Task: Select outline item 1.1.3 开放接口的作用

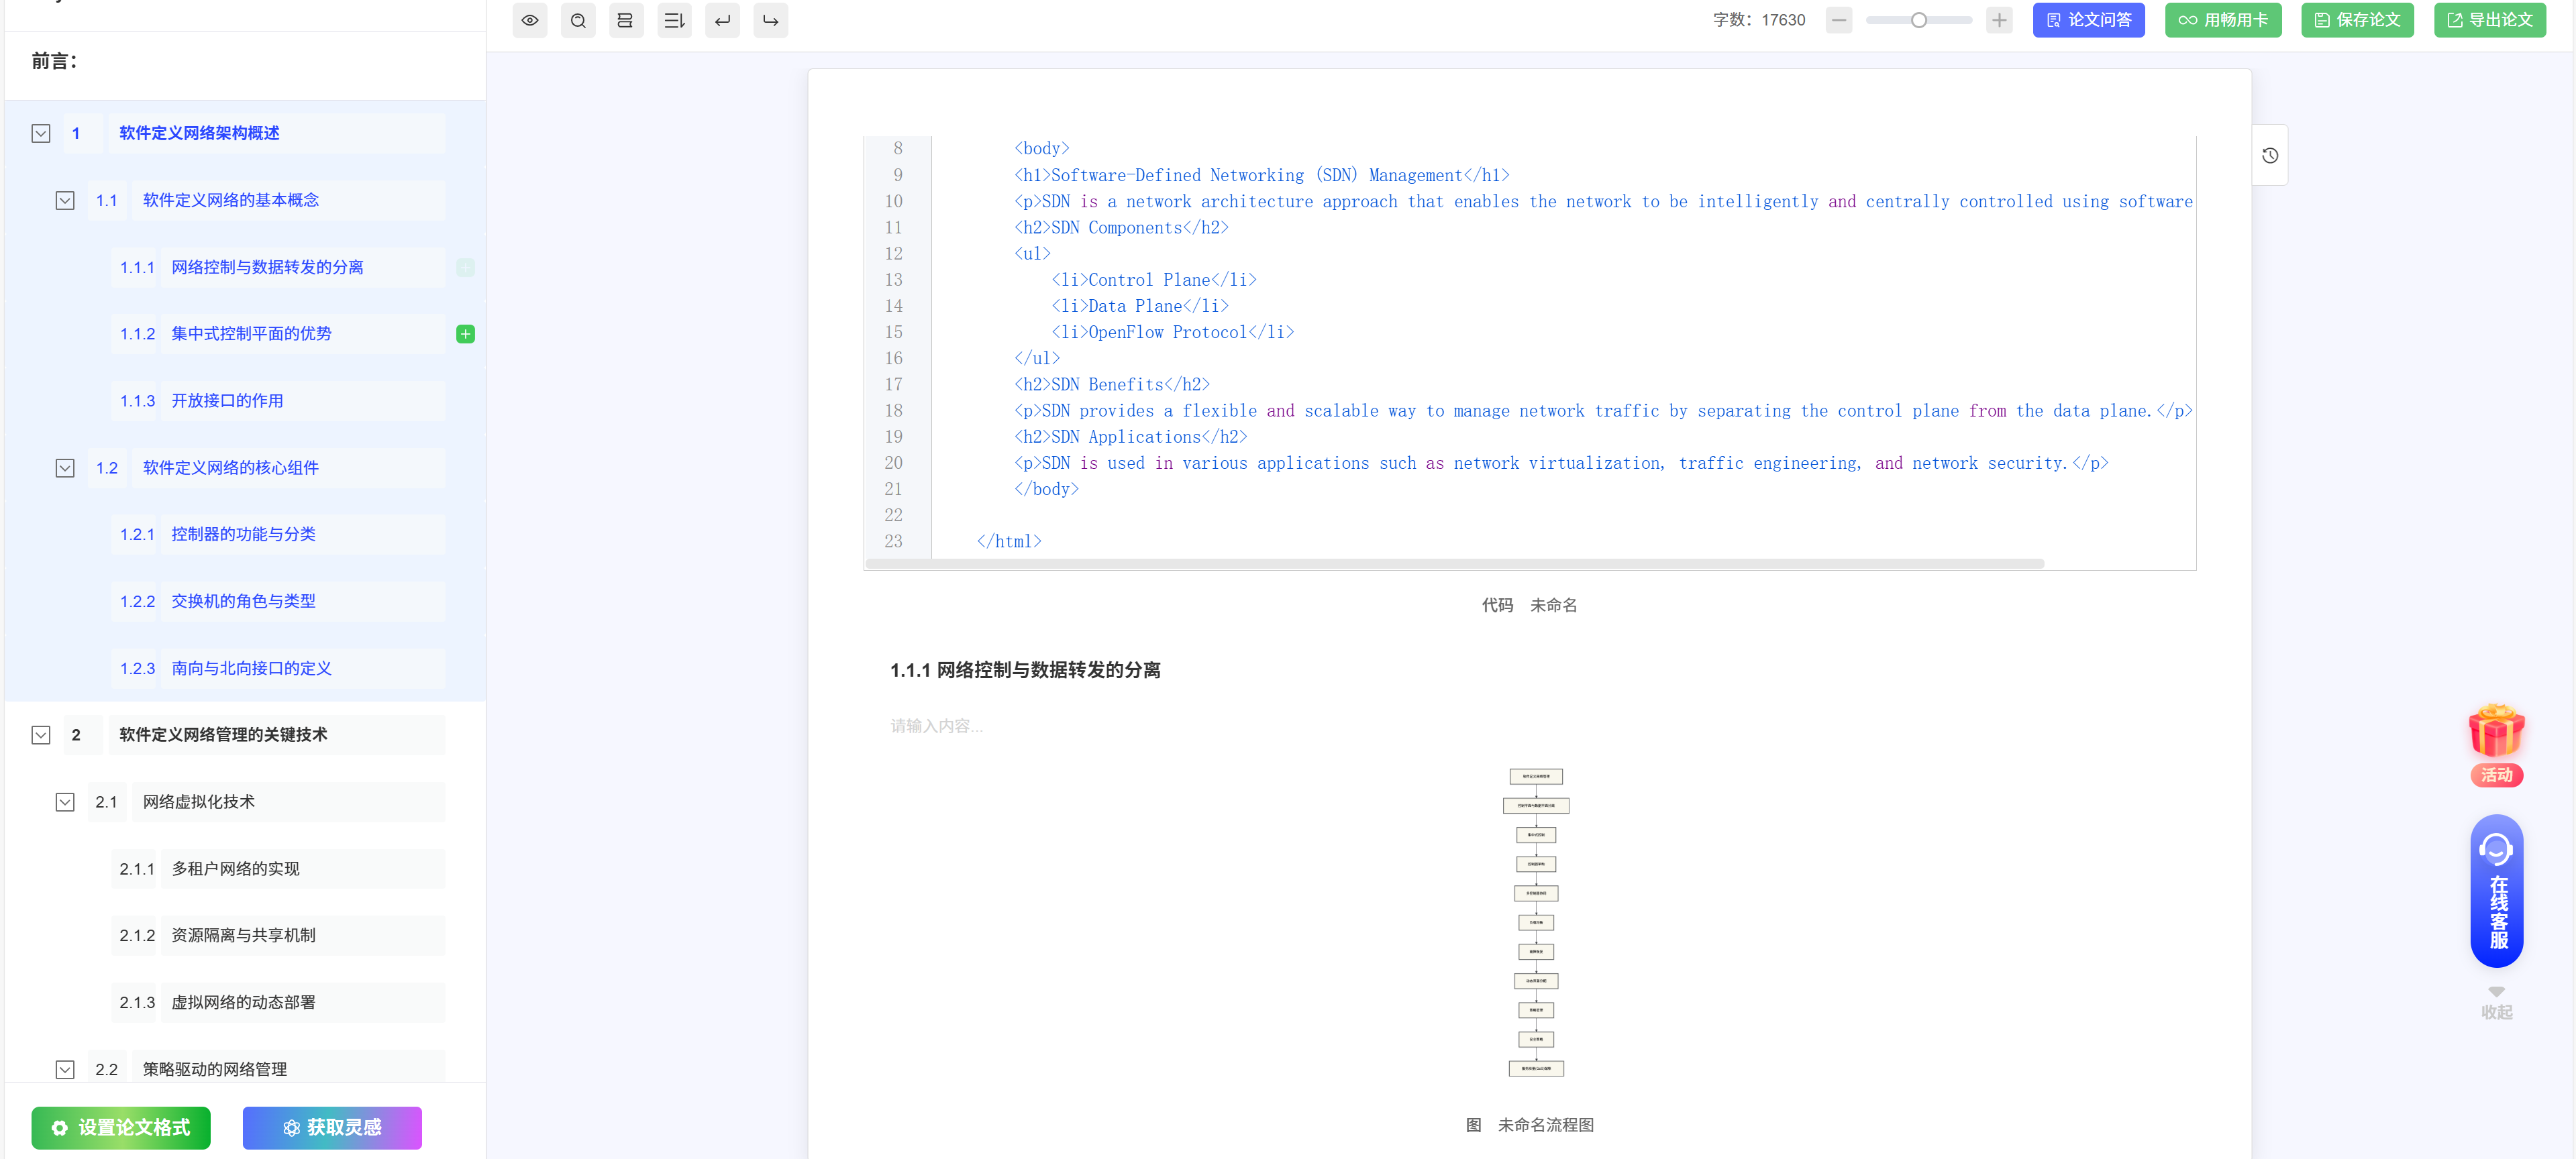Action: coord(227,400)
